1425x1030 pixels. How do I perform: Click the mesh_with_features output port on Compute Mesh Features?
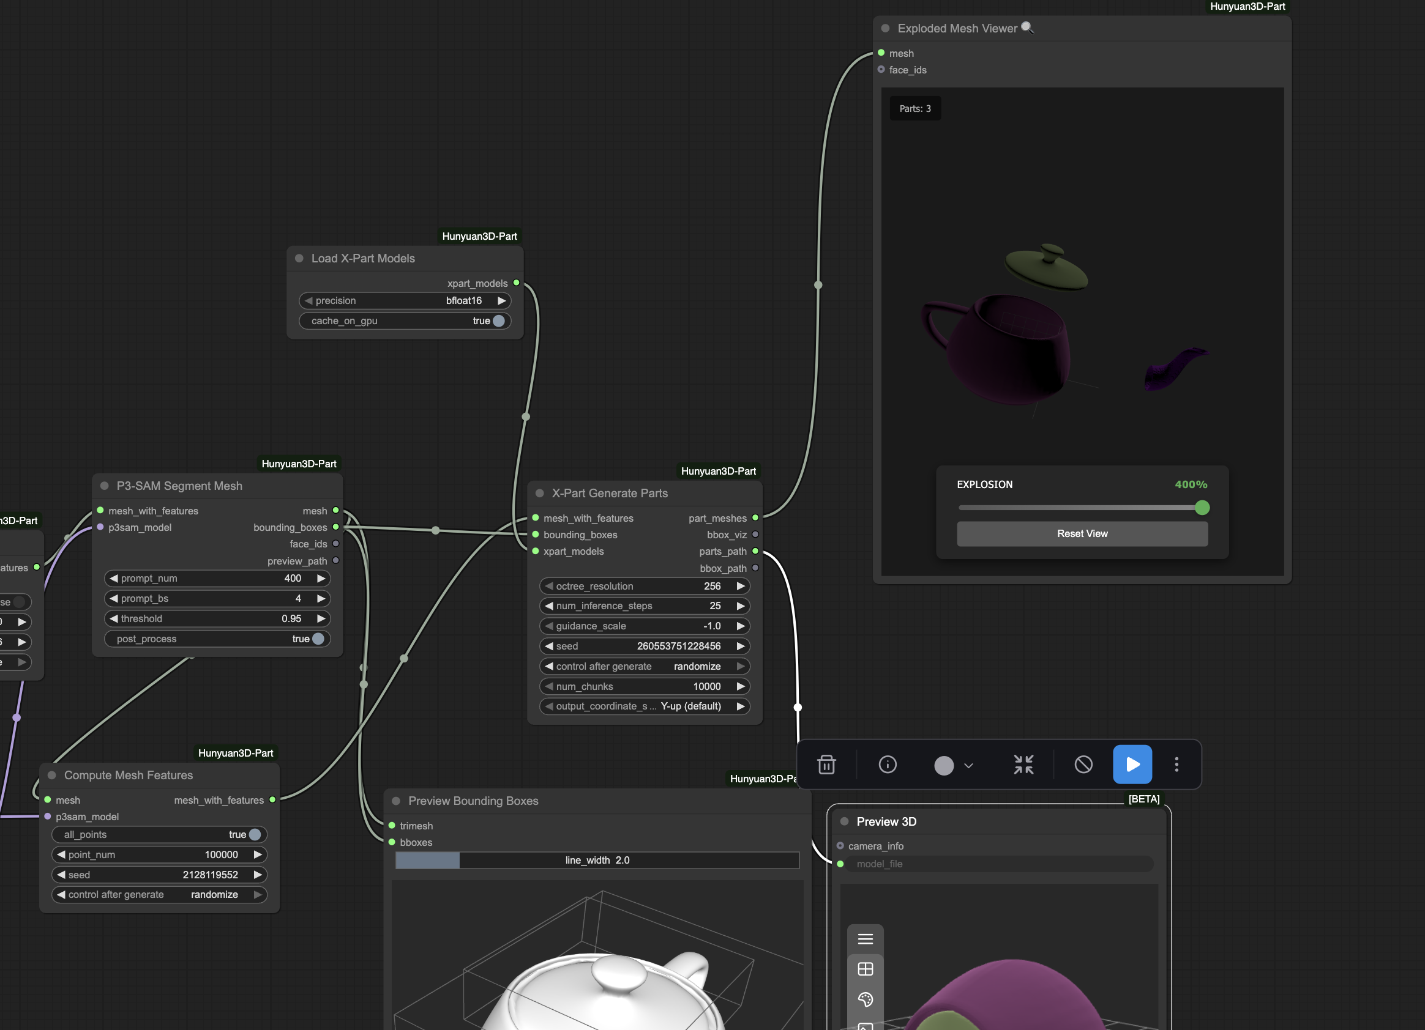[x=272, y=799]
